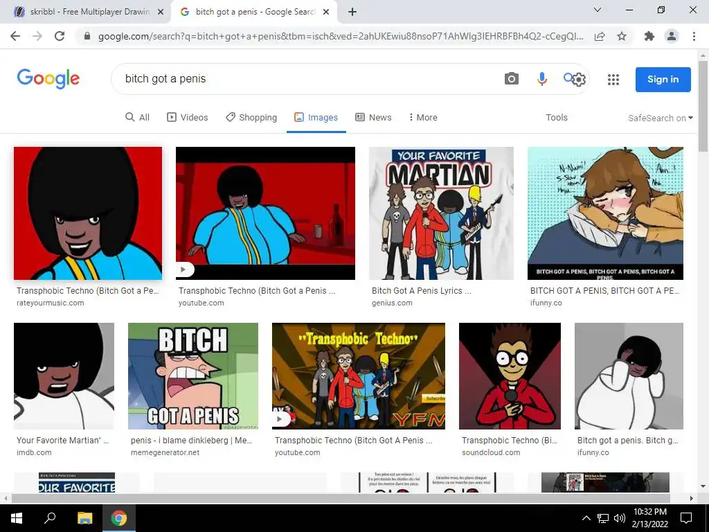Select the All search tab
The image size is (709, 532).
click(138, 117)
